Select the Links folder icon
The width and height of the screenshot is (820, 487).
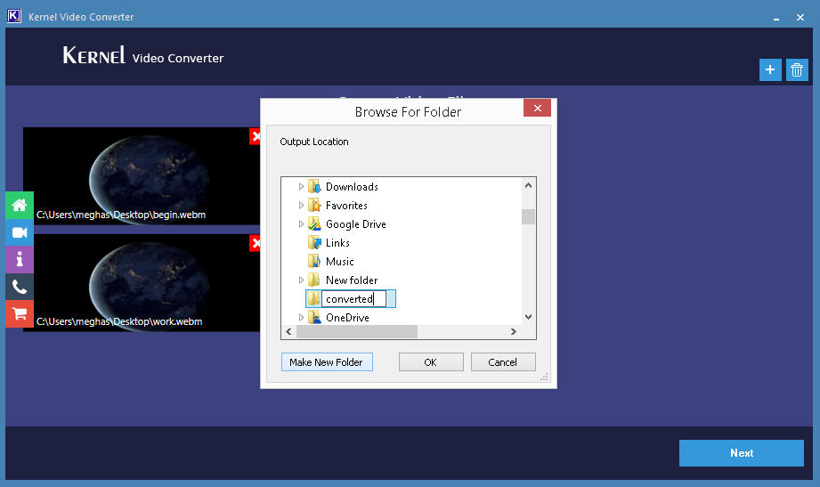314,243
